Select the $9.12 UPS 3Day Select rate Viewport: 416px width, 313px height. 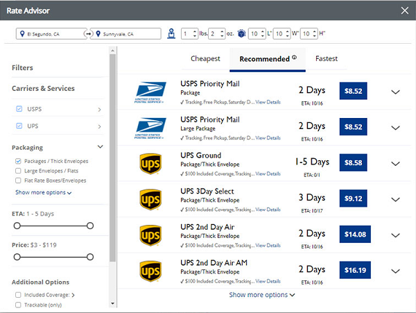(353, 198)
